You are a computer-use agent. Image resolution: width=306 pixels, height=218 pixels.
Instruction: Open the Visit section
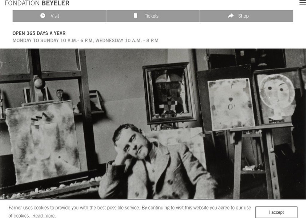pos(59,16)
